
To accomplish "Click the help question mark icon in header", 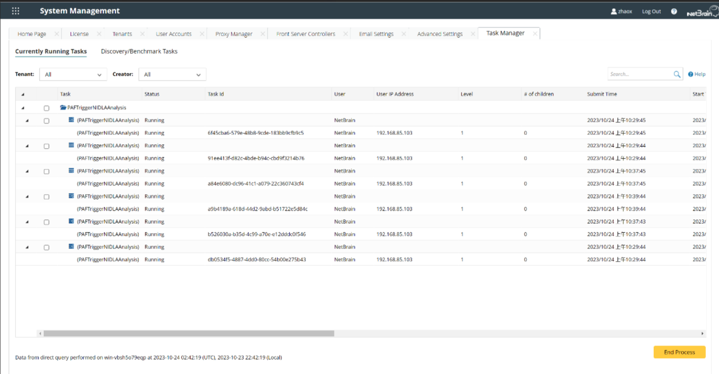I will pos(674,12).
